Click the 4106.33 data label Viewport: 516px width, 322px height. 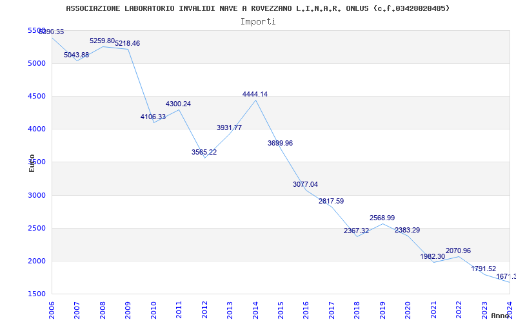click(x=153, y=117)
